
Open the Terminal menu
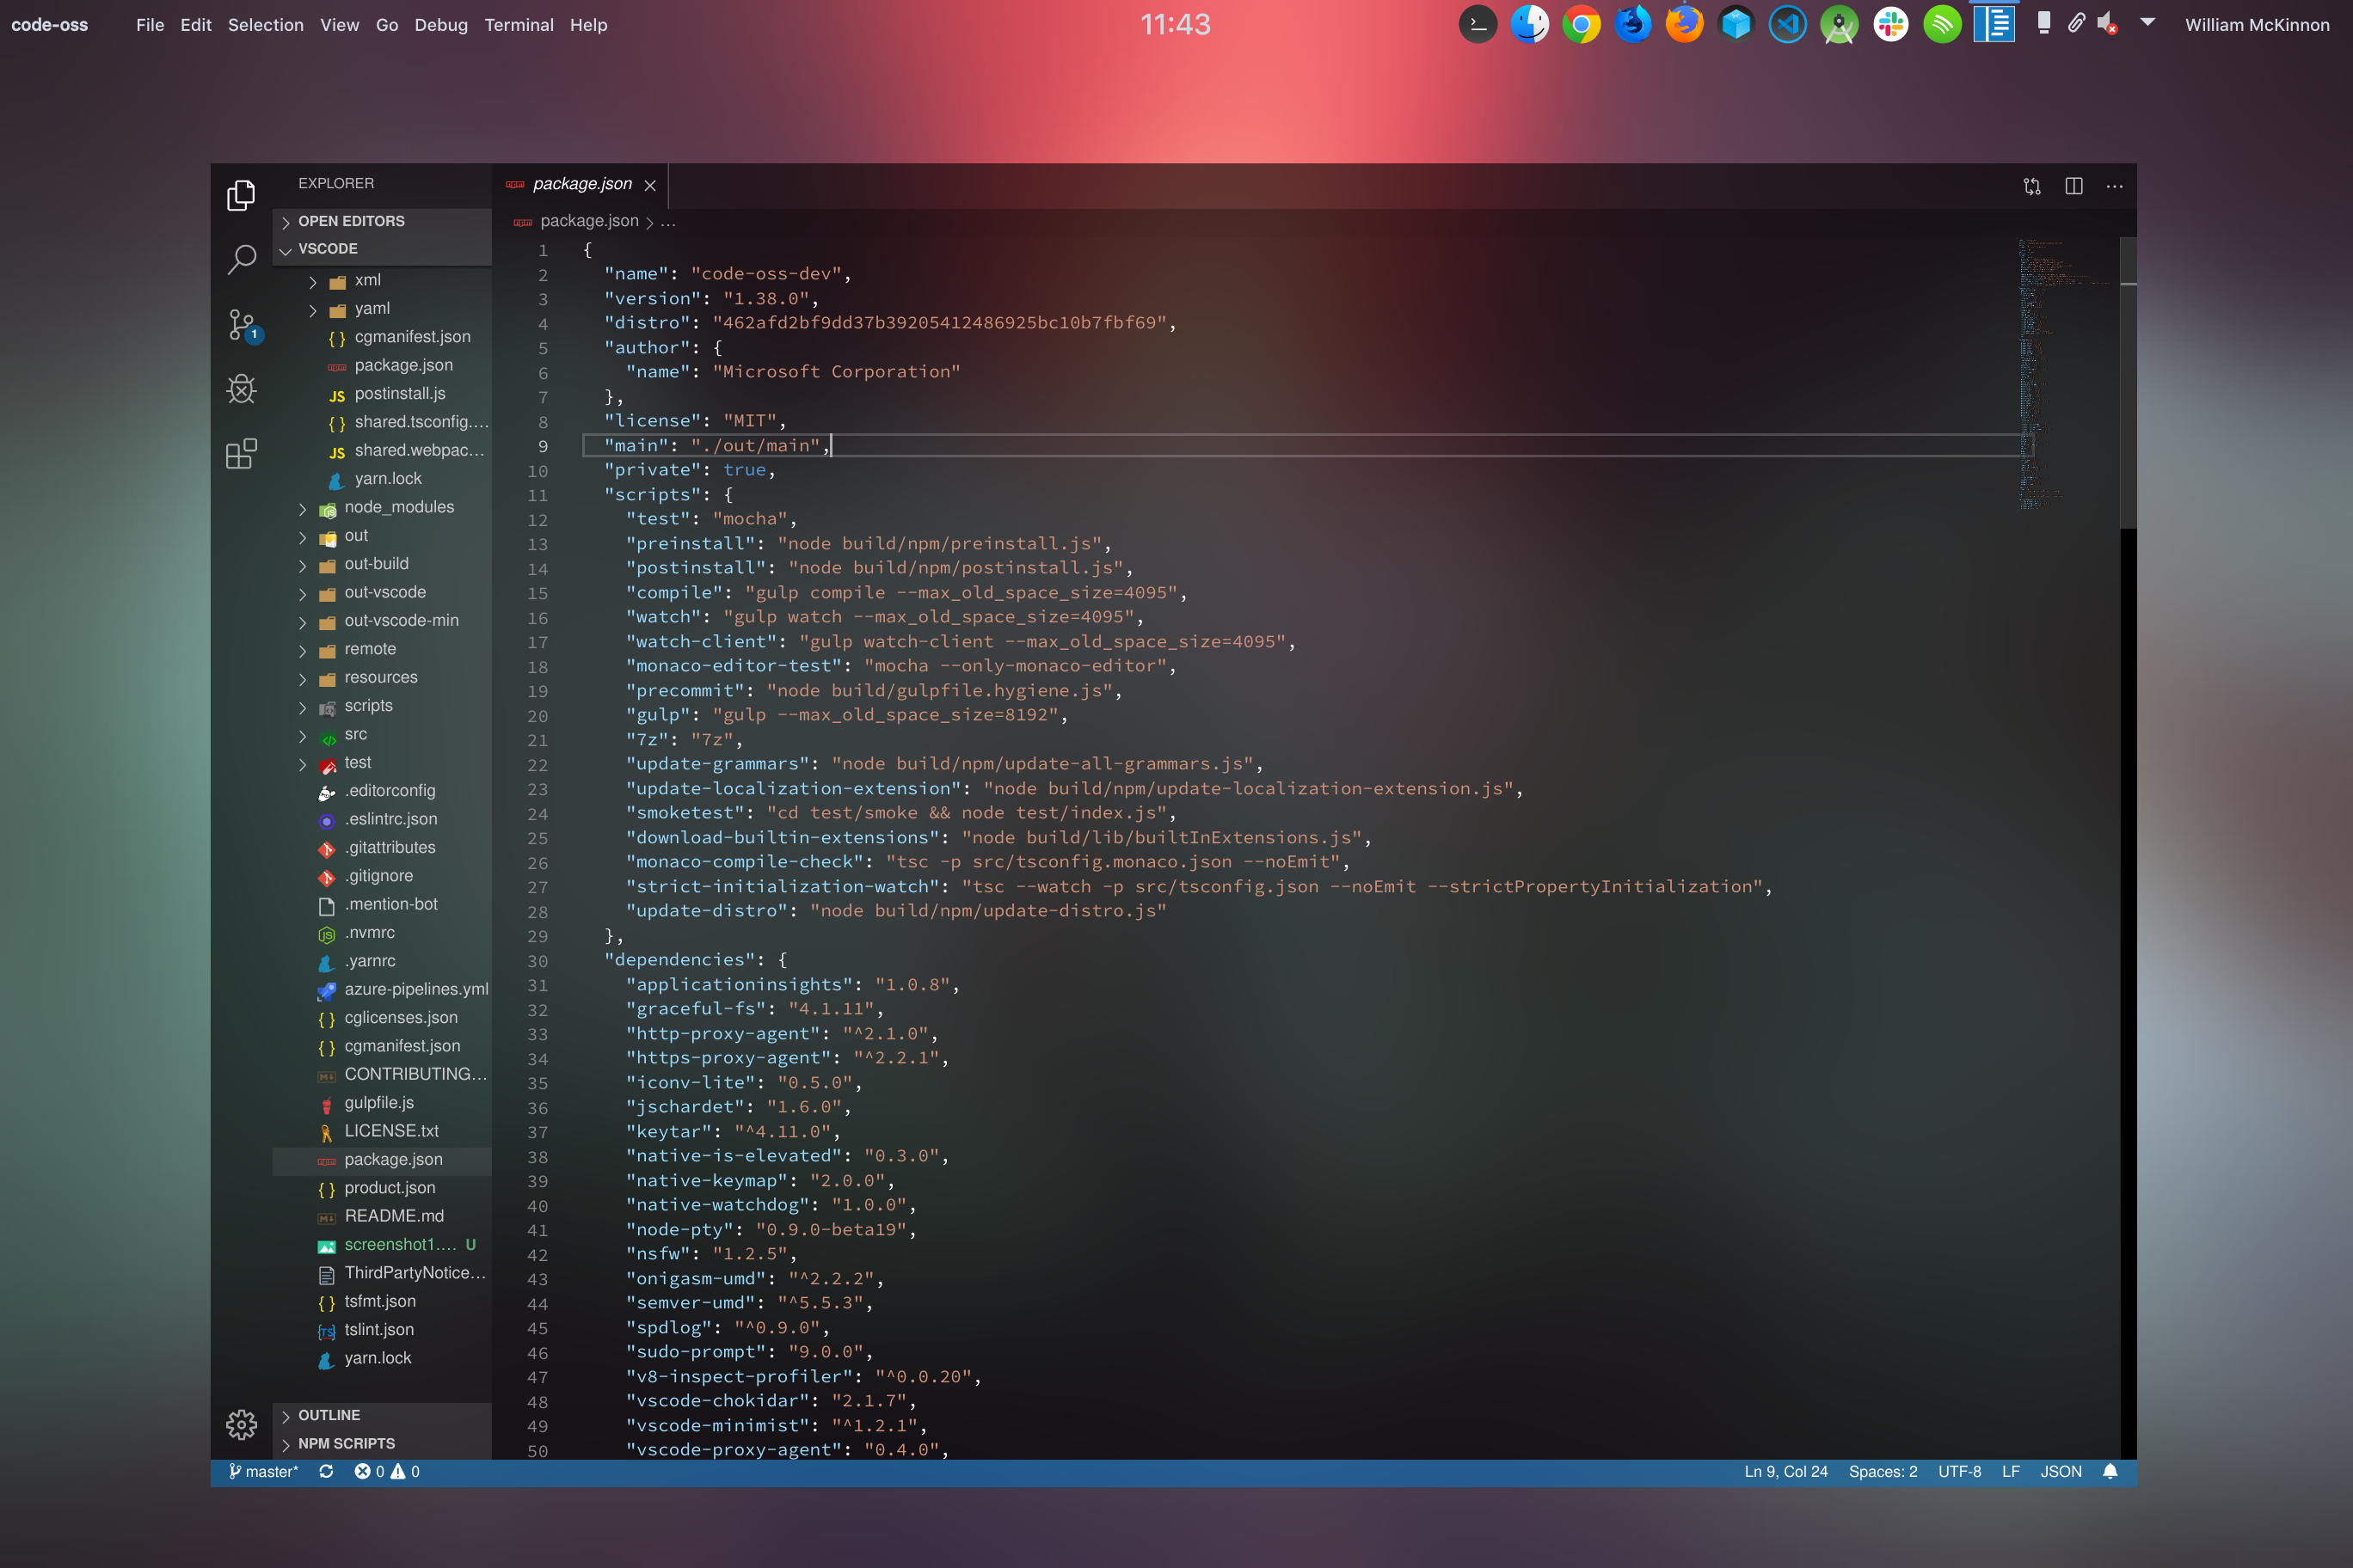(519, 25)
